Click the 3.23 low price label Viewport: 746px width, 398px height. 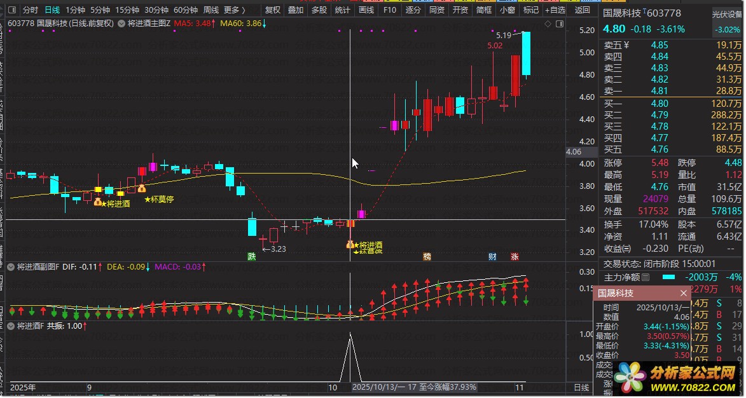[x=279, y=249]
